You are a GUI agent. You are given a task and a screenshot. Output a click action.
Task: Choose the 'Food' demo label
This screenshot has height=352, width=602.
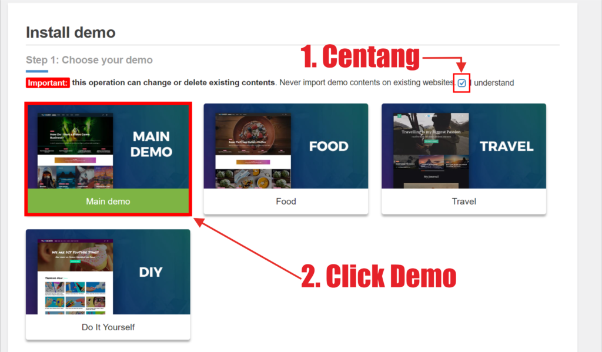[x=286, y=201]
